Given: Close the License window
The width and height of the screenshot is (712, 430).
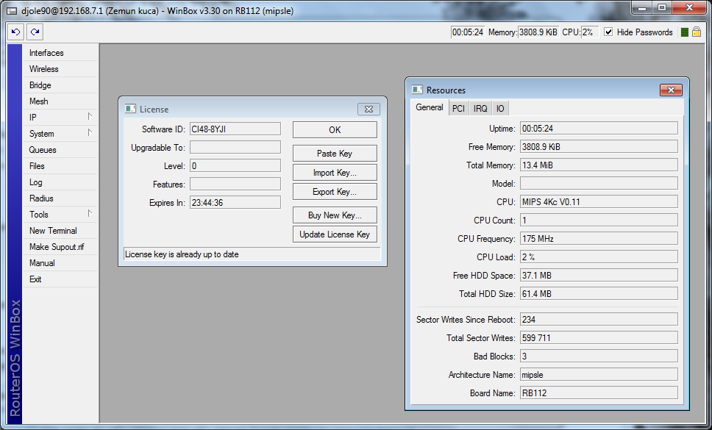Looking at the screenshot, I should coord(369,109).
